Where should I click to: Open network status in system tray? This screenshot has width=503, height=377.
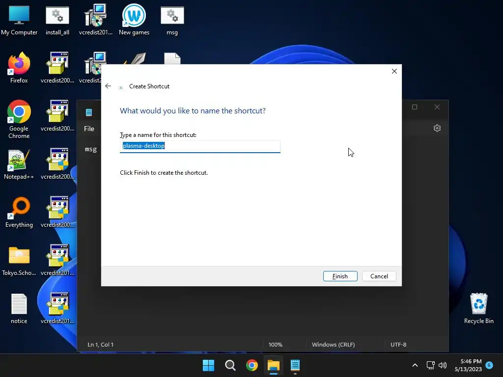[430, 365]
